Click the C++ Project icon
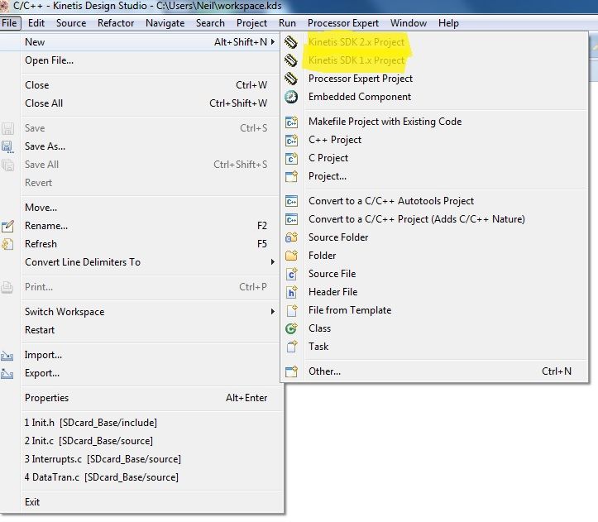Viewport: 598px width, 522px height. [x=291, y=140]
